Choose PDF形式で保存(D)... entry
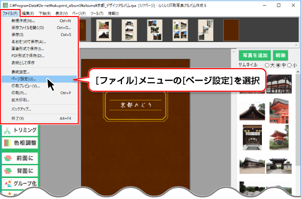The height and width of the screenshot is (199, 301). 39,56
